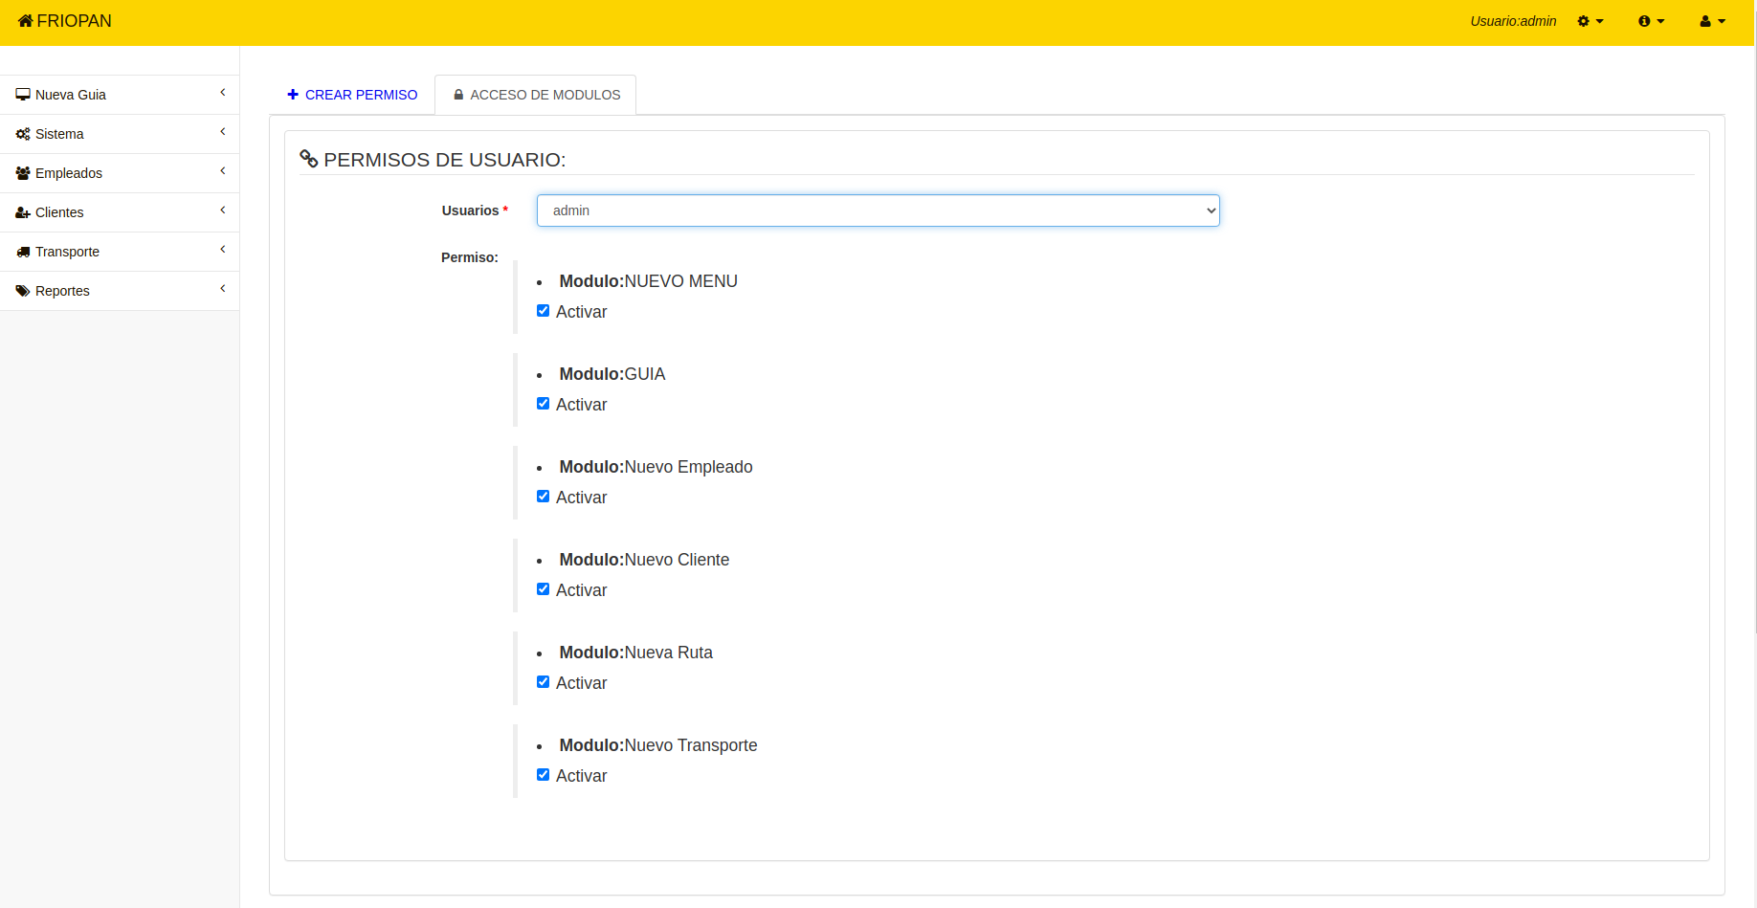
Task: Expand Sistema menu chevron
Action: pyautogui.click(x=223, y=132)
